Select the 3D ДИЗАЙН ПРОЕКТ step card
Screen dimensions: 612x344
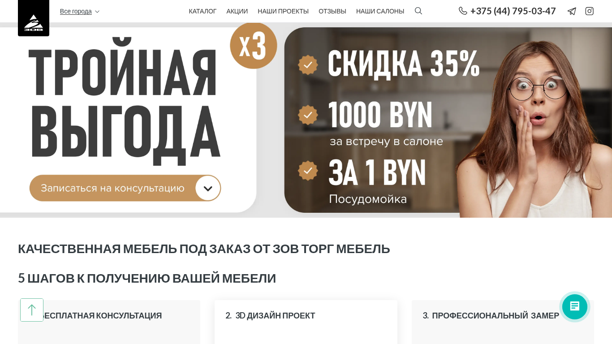click(x=306, y=322)
